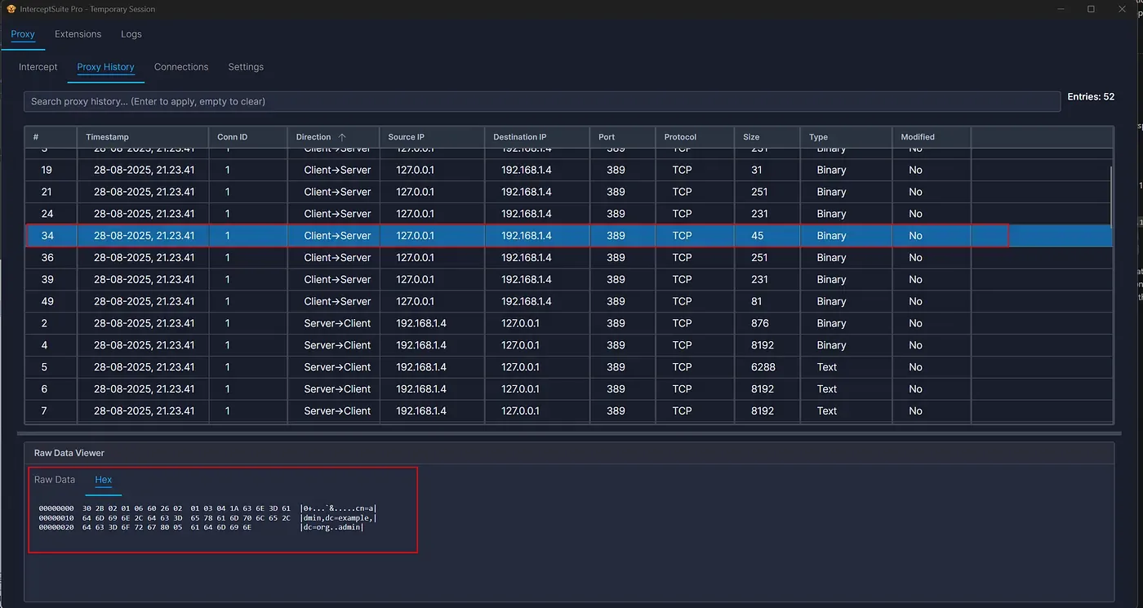
Task: Select history row number 4
Action: 568,345
